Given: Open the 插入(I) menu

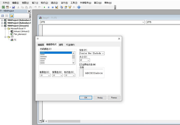Looking at the screenshot, I should (x=35, y=3).
